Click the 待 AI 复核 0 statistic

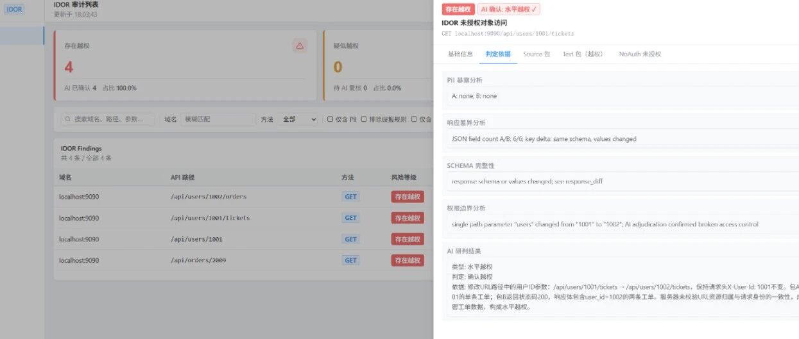(x=350, y=88)
